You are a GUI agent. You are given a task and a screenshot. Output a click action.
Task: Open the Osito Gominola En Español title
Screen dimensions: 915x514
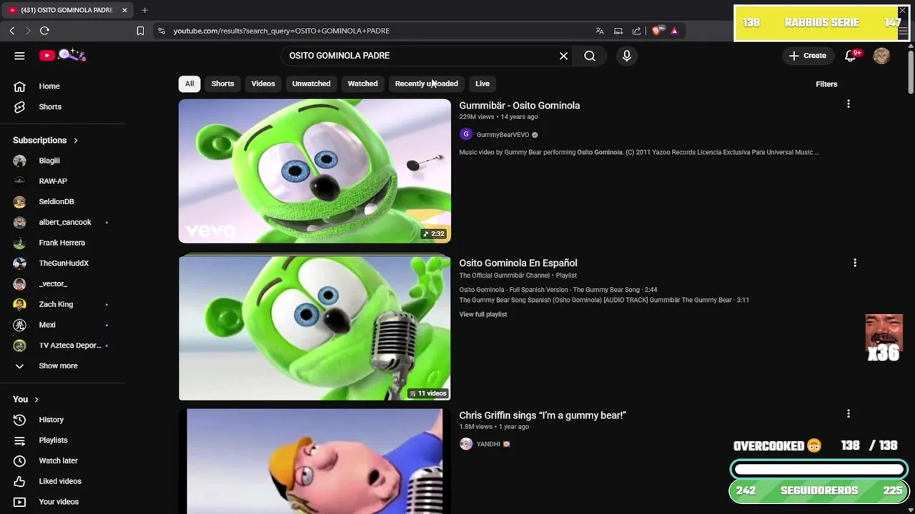(518, 263)
